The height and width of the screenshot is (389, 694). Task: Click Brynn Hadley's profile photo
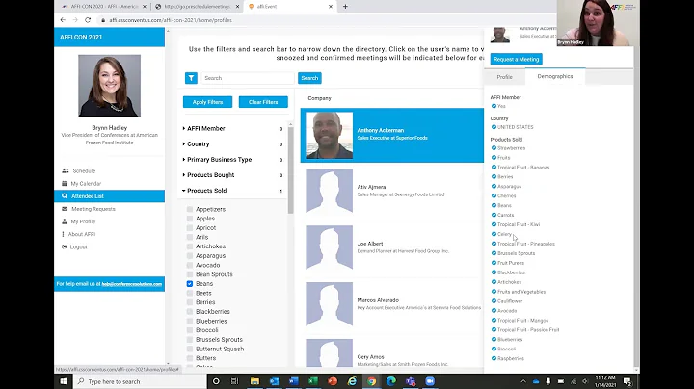point(109,86)
